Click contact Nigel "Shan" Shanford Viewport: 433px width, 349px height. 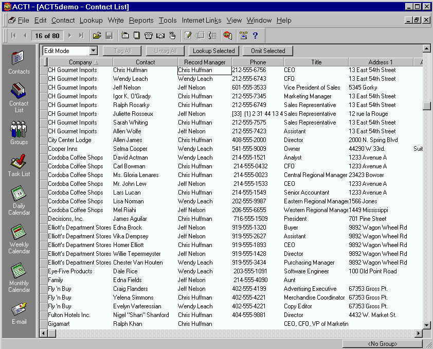pyautogui.click(x=141, y=315)
